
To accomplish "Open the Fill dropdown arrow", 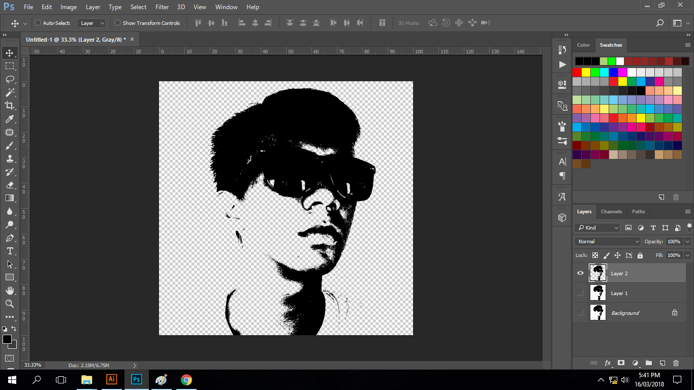I will (688, 255).
